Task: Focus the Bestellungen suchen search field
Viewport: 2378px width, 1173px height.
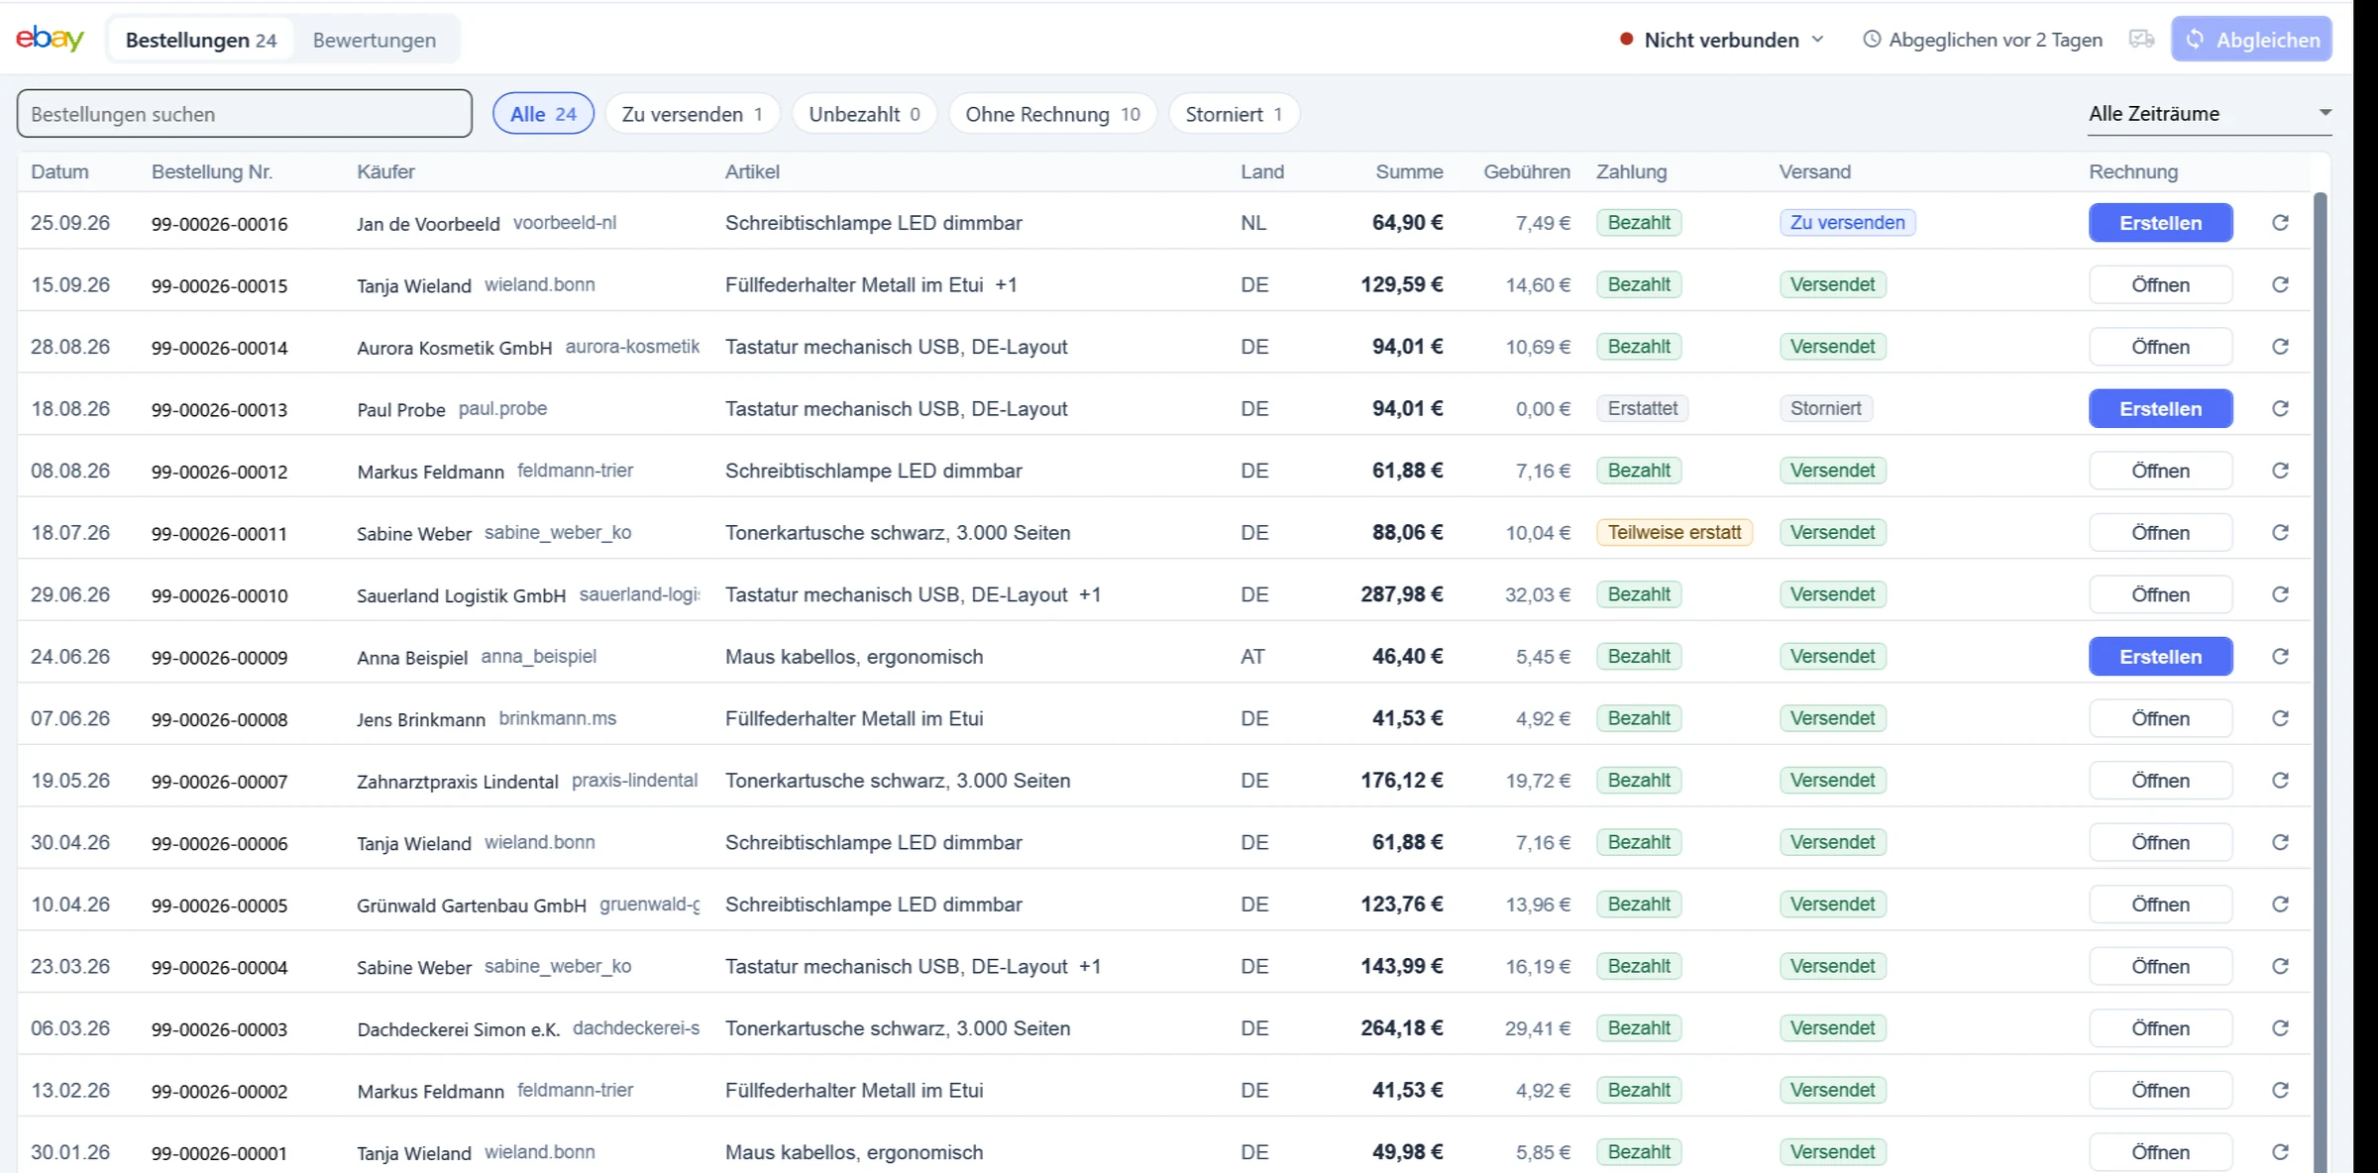Action: [x=244, y=114]
